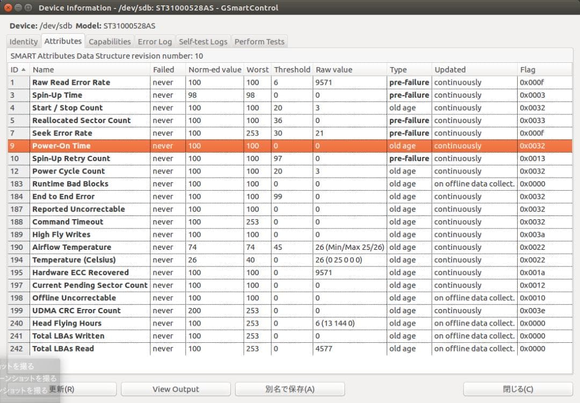Viewport: 580px width, 403px height.
Task: Click the 別名で保存(A) save-as button
Action: (289, 389)
